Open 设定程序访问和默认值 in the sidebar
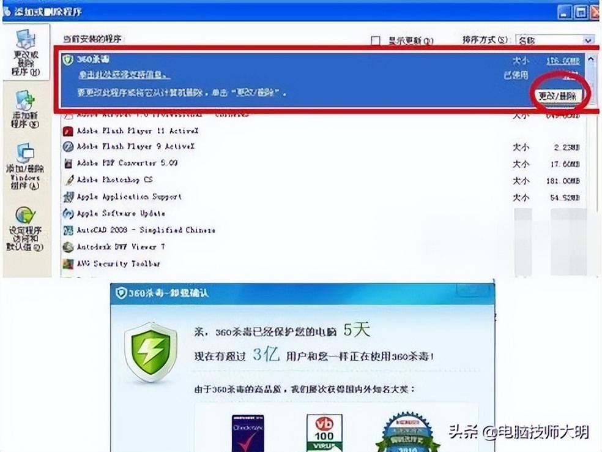 point(24,222)
